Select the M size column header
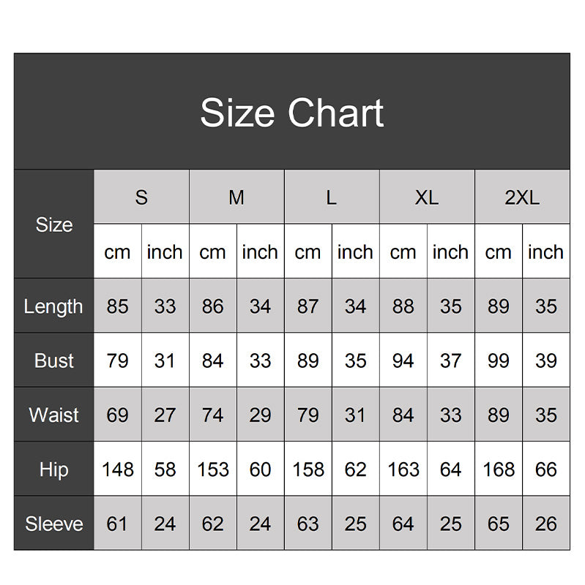This screenshot has width=585, height=585. [x=236, y=197]
